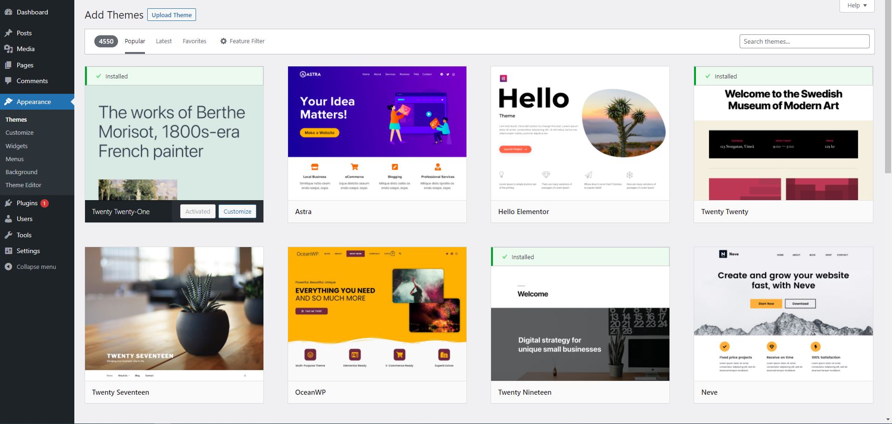Open OceanWP theme preview thumbnail
The width and height of the screenshot is (892, 424).
[x=377, y=314]
